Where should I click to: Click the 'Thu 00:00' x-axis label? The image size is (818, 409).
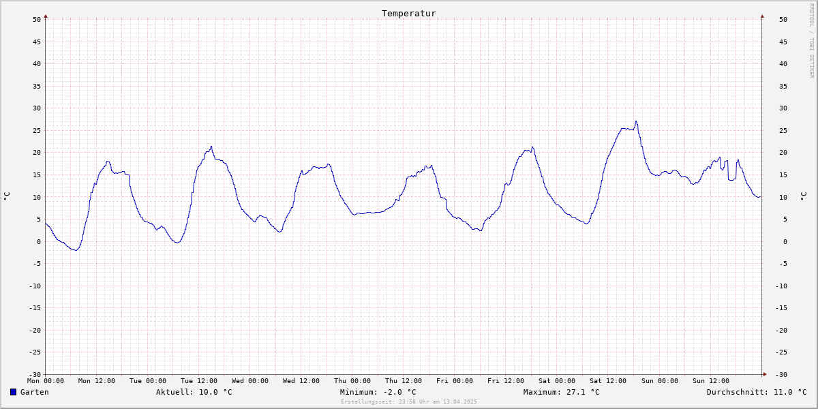coord(352,381)
